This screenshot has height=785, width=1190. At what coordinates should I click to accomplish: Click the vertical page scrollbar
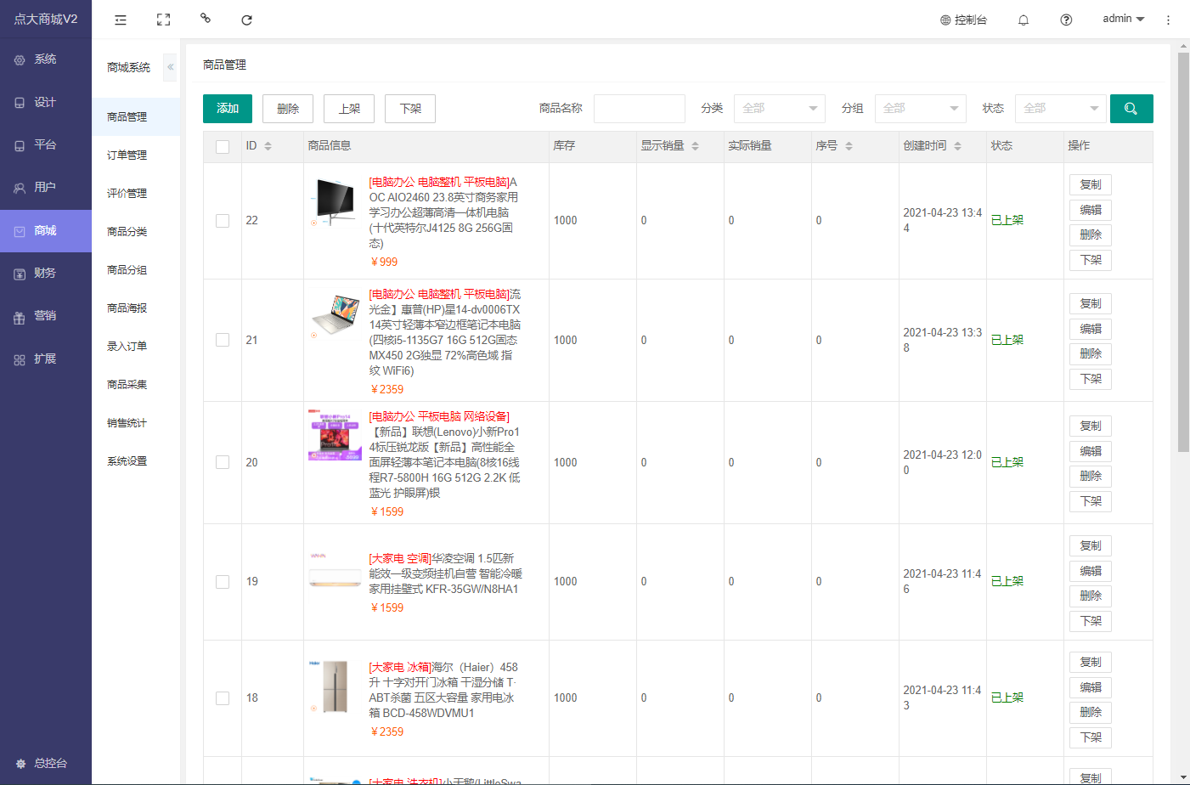[x=1183, y=255]
